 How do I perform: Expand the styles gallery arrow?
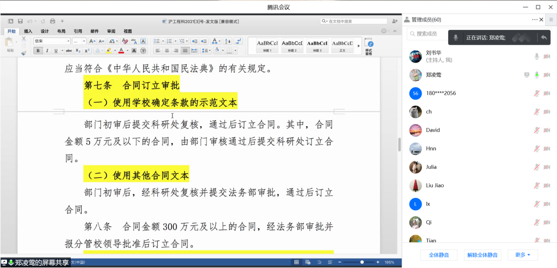[x=359, y=46]
